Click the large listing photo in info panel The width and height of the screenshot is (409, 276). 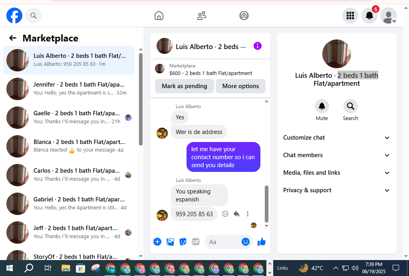[x=336, y=54]
